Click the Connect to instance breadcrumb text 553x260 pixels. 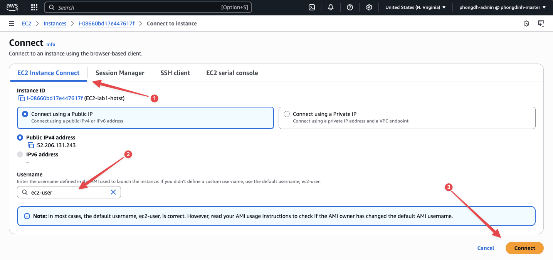pyautogui.click(x=172, y=23)
